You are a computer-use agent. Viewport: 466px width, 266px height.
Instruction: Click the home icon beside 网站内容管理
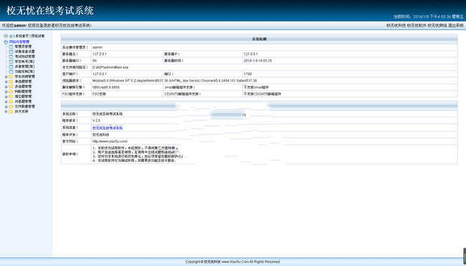coord(6,42)
